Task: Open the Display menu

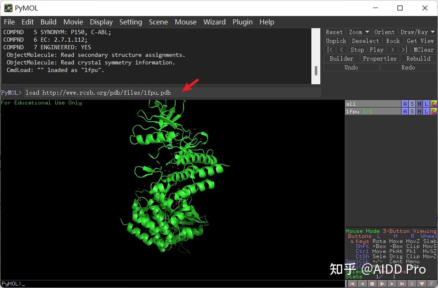Action: (101, 22)
